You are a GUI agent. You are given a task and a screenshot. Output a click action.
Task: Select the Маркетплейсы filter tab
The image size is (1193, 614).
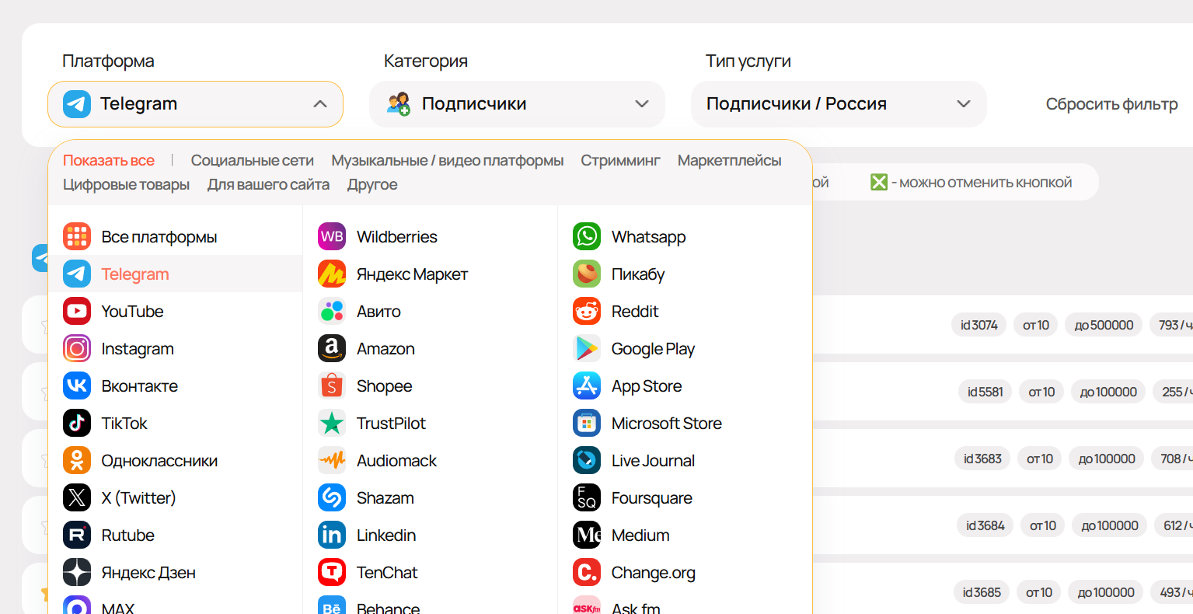point(729,161)
